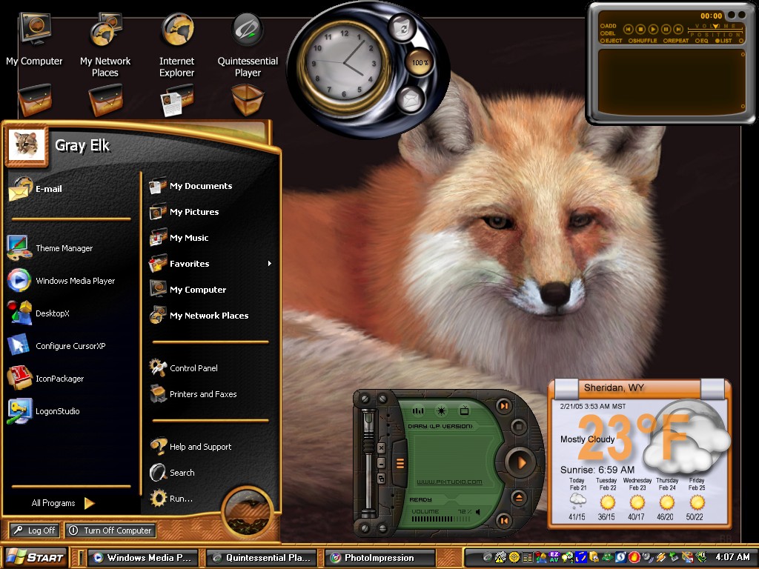This screenshot has width=759, height=569.
Task: Toggle the LIST option in amber player
Action: click(x=723, y=41)
